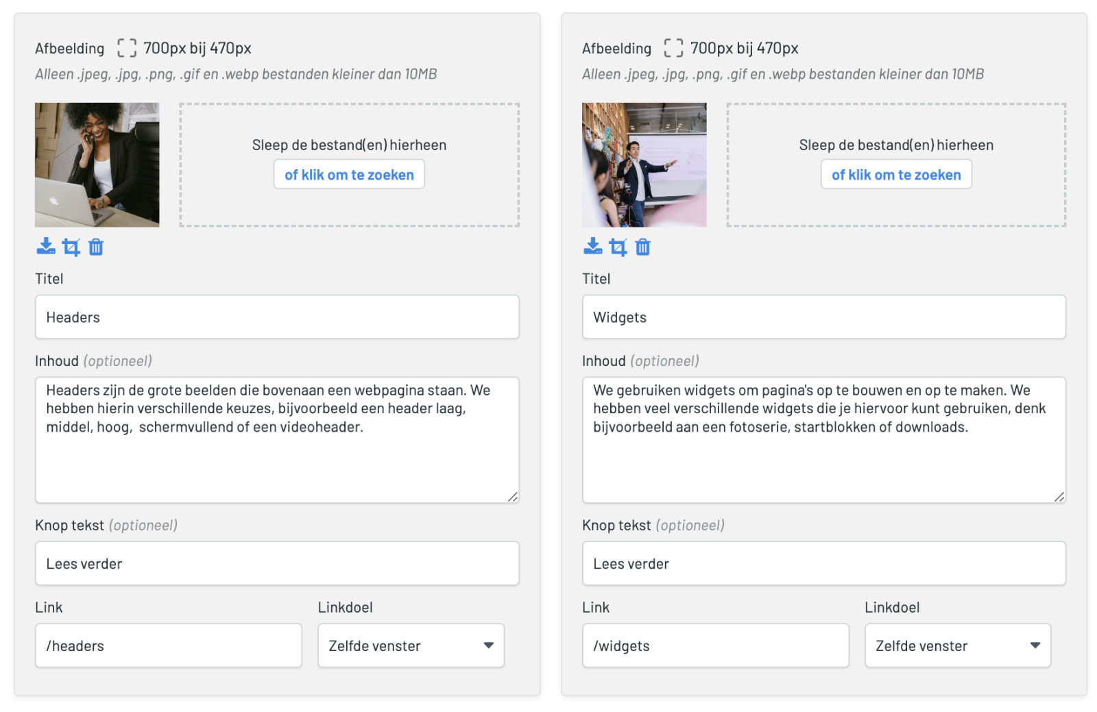Image resolution: width=1097 pixels, height=712 pixels.
Task: Focus the Titel field containing Widgets
Action: point(824,317)
